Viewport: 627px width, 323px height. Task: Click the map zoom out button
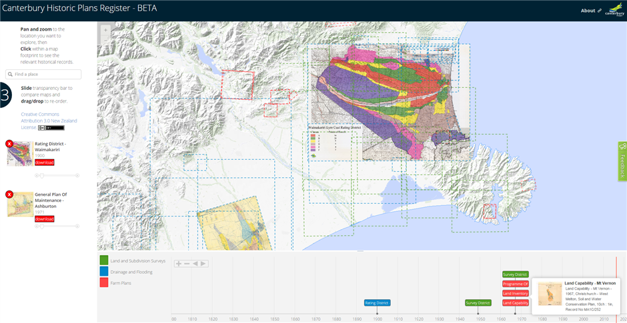pos(105,42)
